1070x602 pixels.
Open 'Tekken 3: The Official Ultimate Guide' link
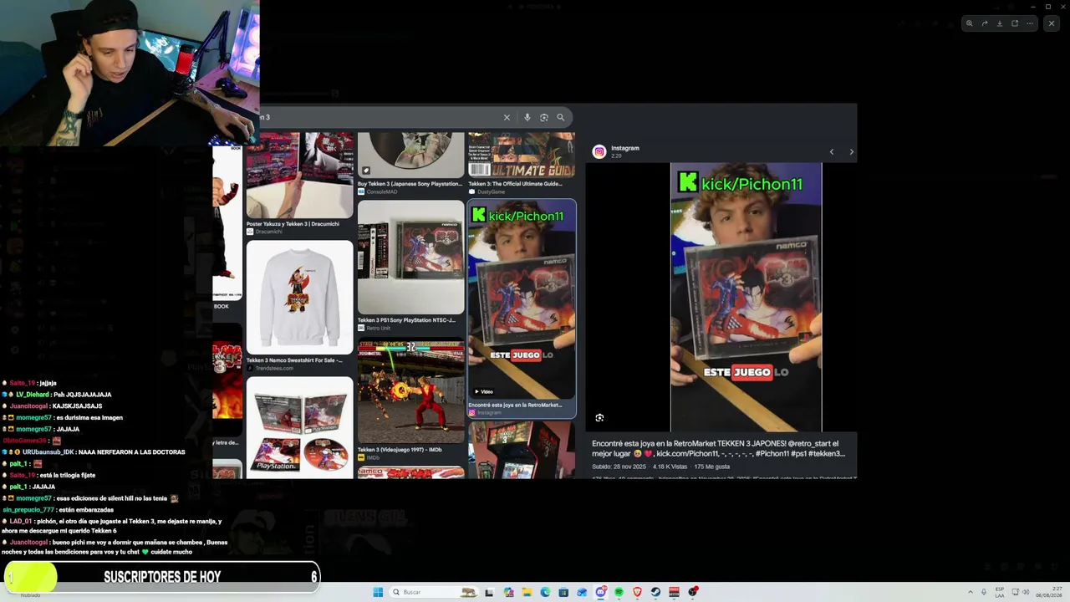click(515, 184)
